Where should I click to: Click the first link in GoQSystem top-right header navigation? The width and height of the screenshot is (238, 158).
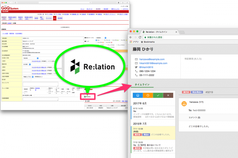pos(82,9)
